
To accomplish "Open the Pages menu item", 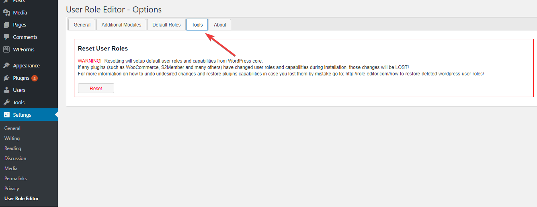I will 29,25.
